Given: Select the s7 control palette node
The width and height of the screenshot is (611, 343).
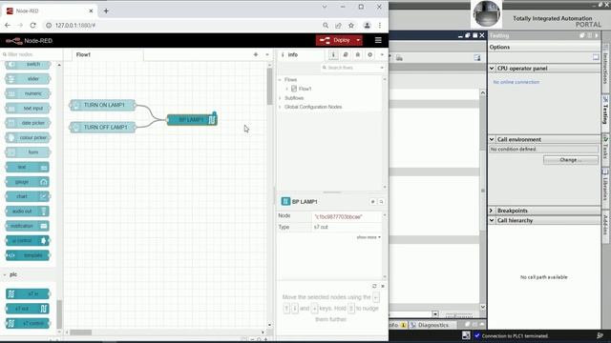Looking at the screenshot, I should tap(28, 324).
